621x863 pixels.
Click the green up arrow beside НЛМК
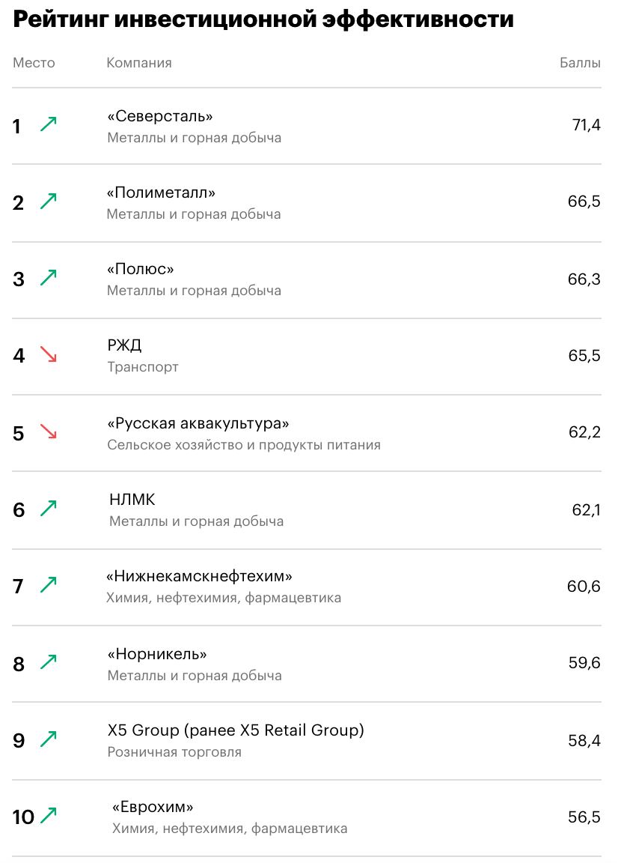49,509
